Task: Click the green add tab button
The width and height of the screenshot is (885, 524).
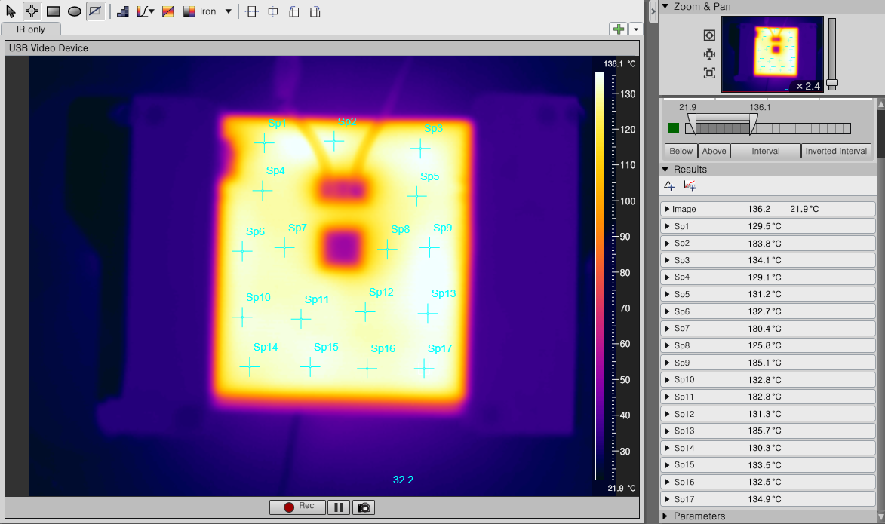Action: tap(619, 29)
